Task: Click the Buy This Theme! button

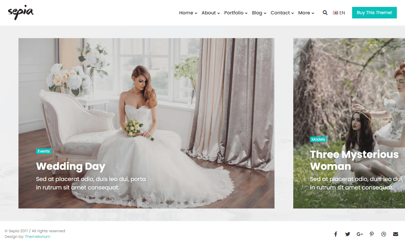Action: [x=374, y=13]
